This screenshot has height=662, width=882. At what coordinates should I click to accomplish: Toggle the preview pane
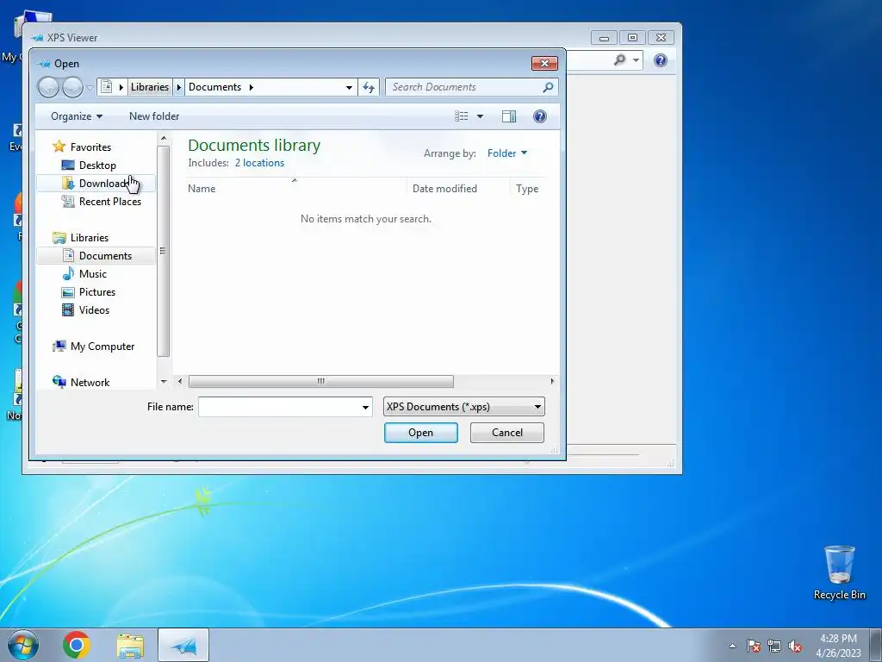[x=509, y=116]
